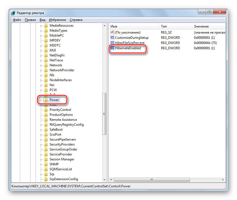
Task: Open the Справка menu
Action: pyautogui.click(x=76, y=20)
